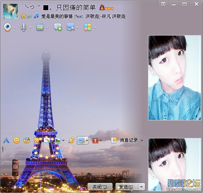This screenshot has height=193, width=203.
Task: Click the red toolbox icon
Action: (x=95, y=140)
